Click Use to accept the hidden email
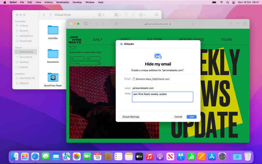Viewport: 262px width, 164px height. (x=191, y=117)
